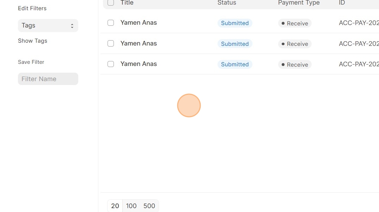Set page size to 20
379x212 pixels.
115,206
